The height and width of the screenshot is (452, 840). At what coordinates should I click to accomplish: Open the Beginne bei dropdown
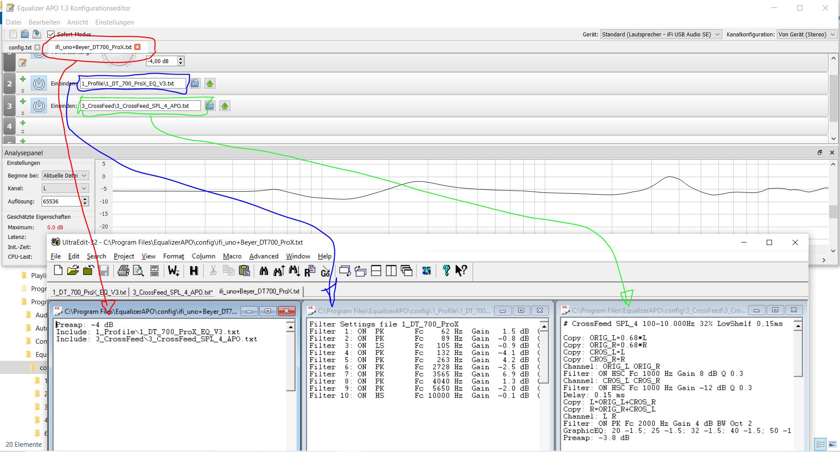coord(65,175)
